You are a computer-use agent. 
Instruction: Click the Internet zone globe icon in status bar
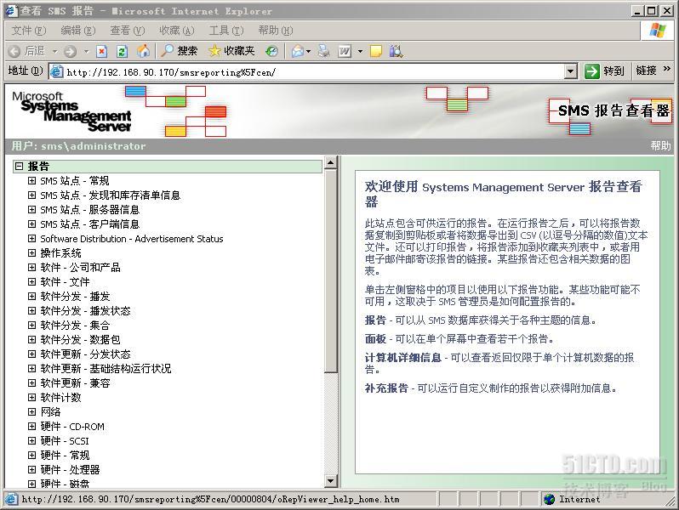tap(549, 499)
